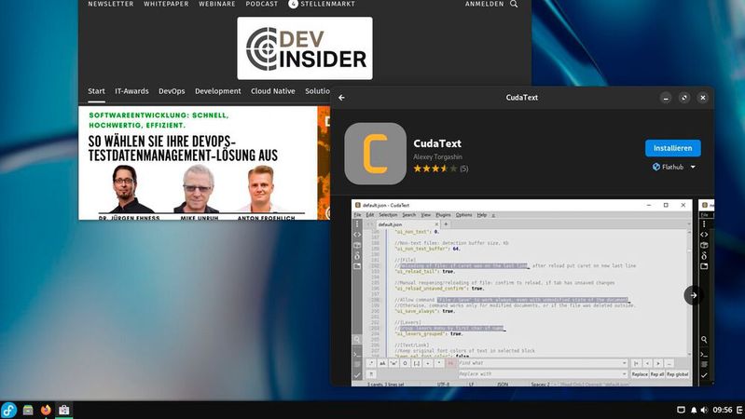Maximize the CudaText Software window
Image resolution: width=745 pixels, height=419 pixels.
[684, 98]
